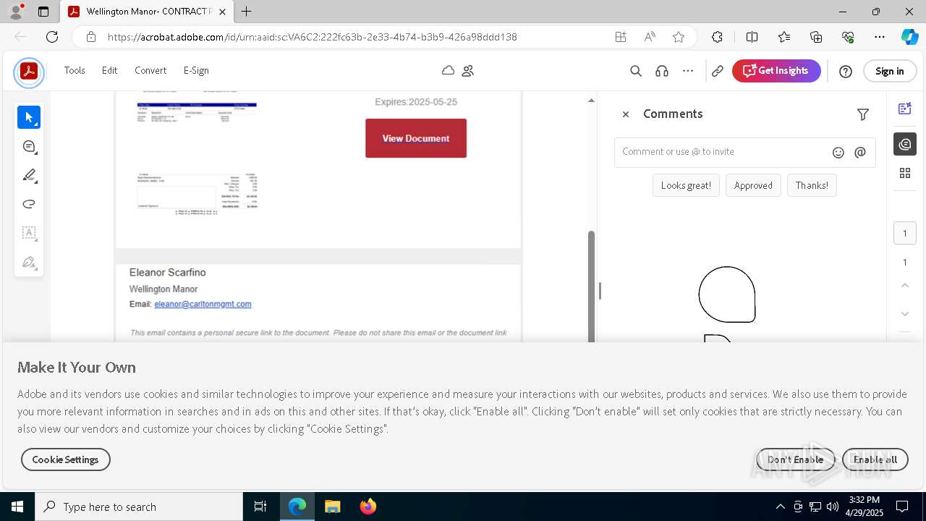Image resolution: width=926 pixels, height=521 pixels.
Task: Open the Edge settings and more menu
Action: click(x=880, y=37)
